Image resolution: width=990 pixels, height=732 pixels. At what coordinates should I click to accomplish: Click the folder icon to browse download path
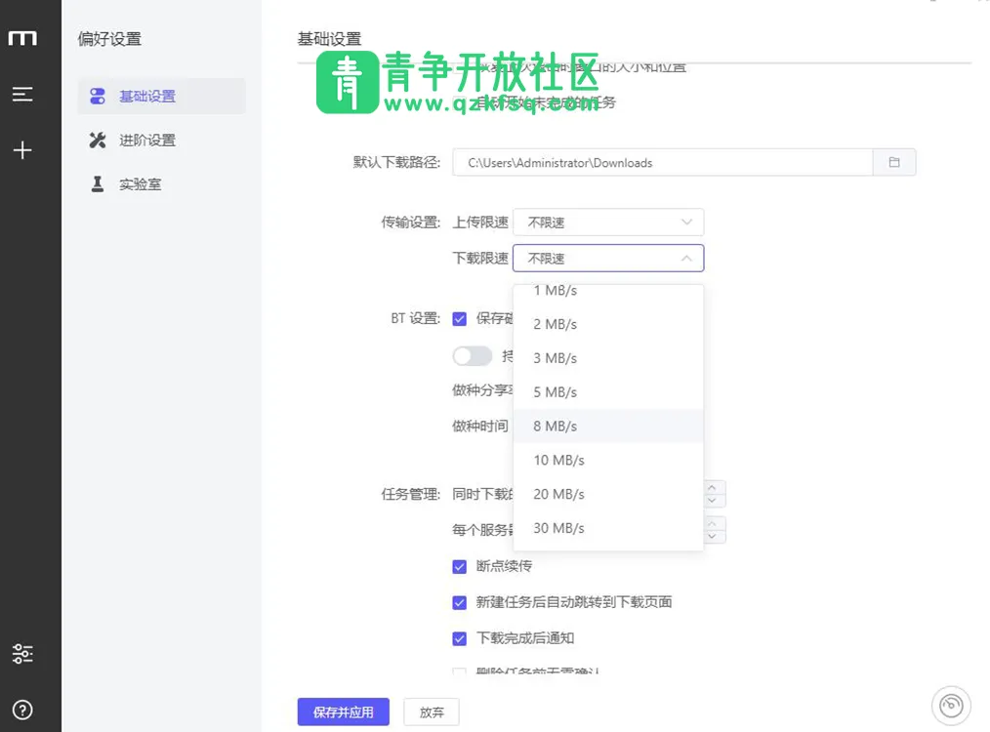click(893, 163)
